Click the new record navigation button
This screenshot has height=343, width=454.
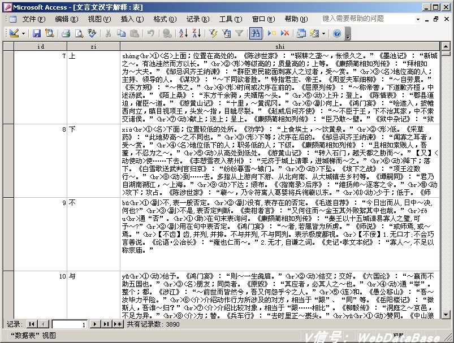pyautogui.click(x=118, y=324)
